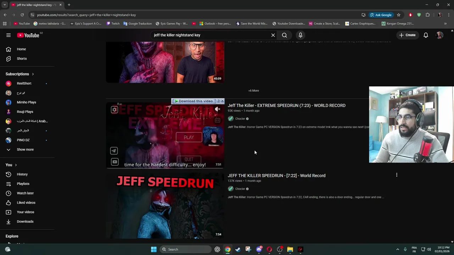Open Discord from the taskbar
The width and height of the screenshot is (454, 255).
(259, 249)
